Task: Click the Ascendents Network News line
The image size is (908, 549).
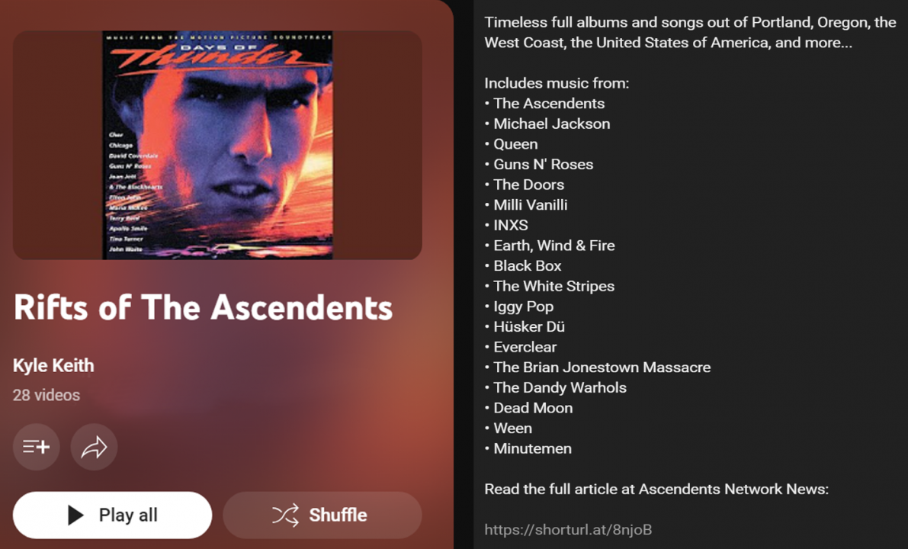Action: (x=656, y=489)
